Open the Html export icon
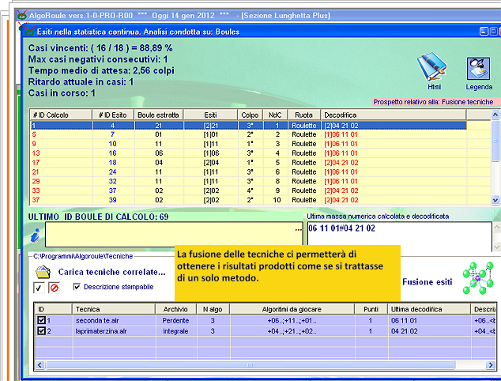 tap(432, 67)
